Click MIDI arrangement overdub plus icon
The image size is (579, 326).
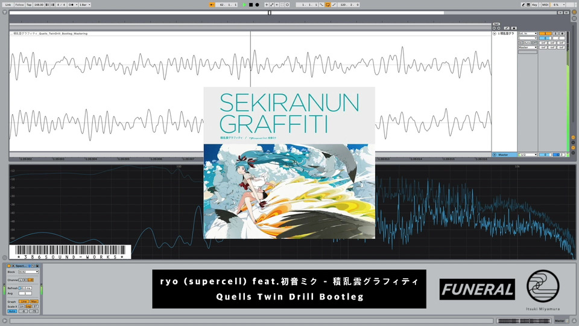[x=267, y=5]
